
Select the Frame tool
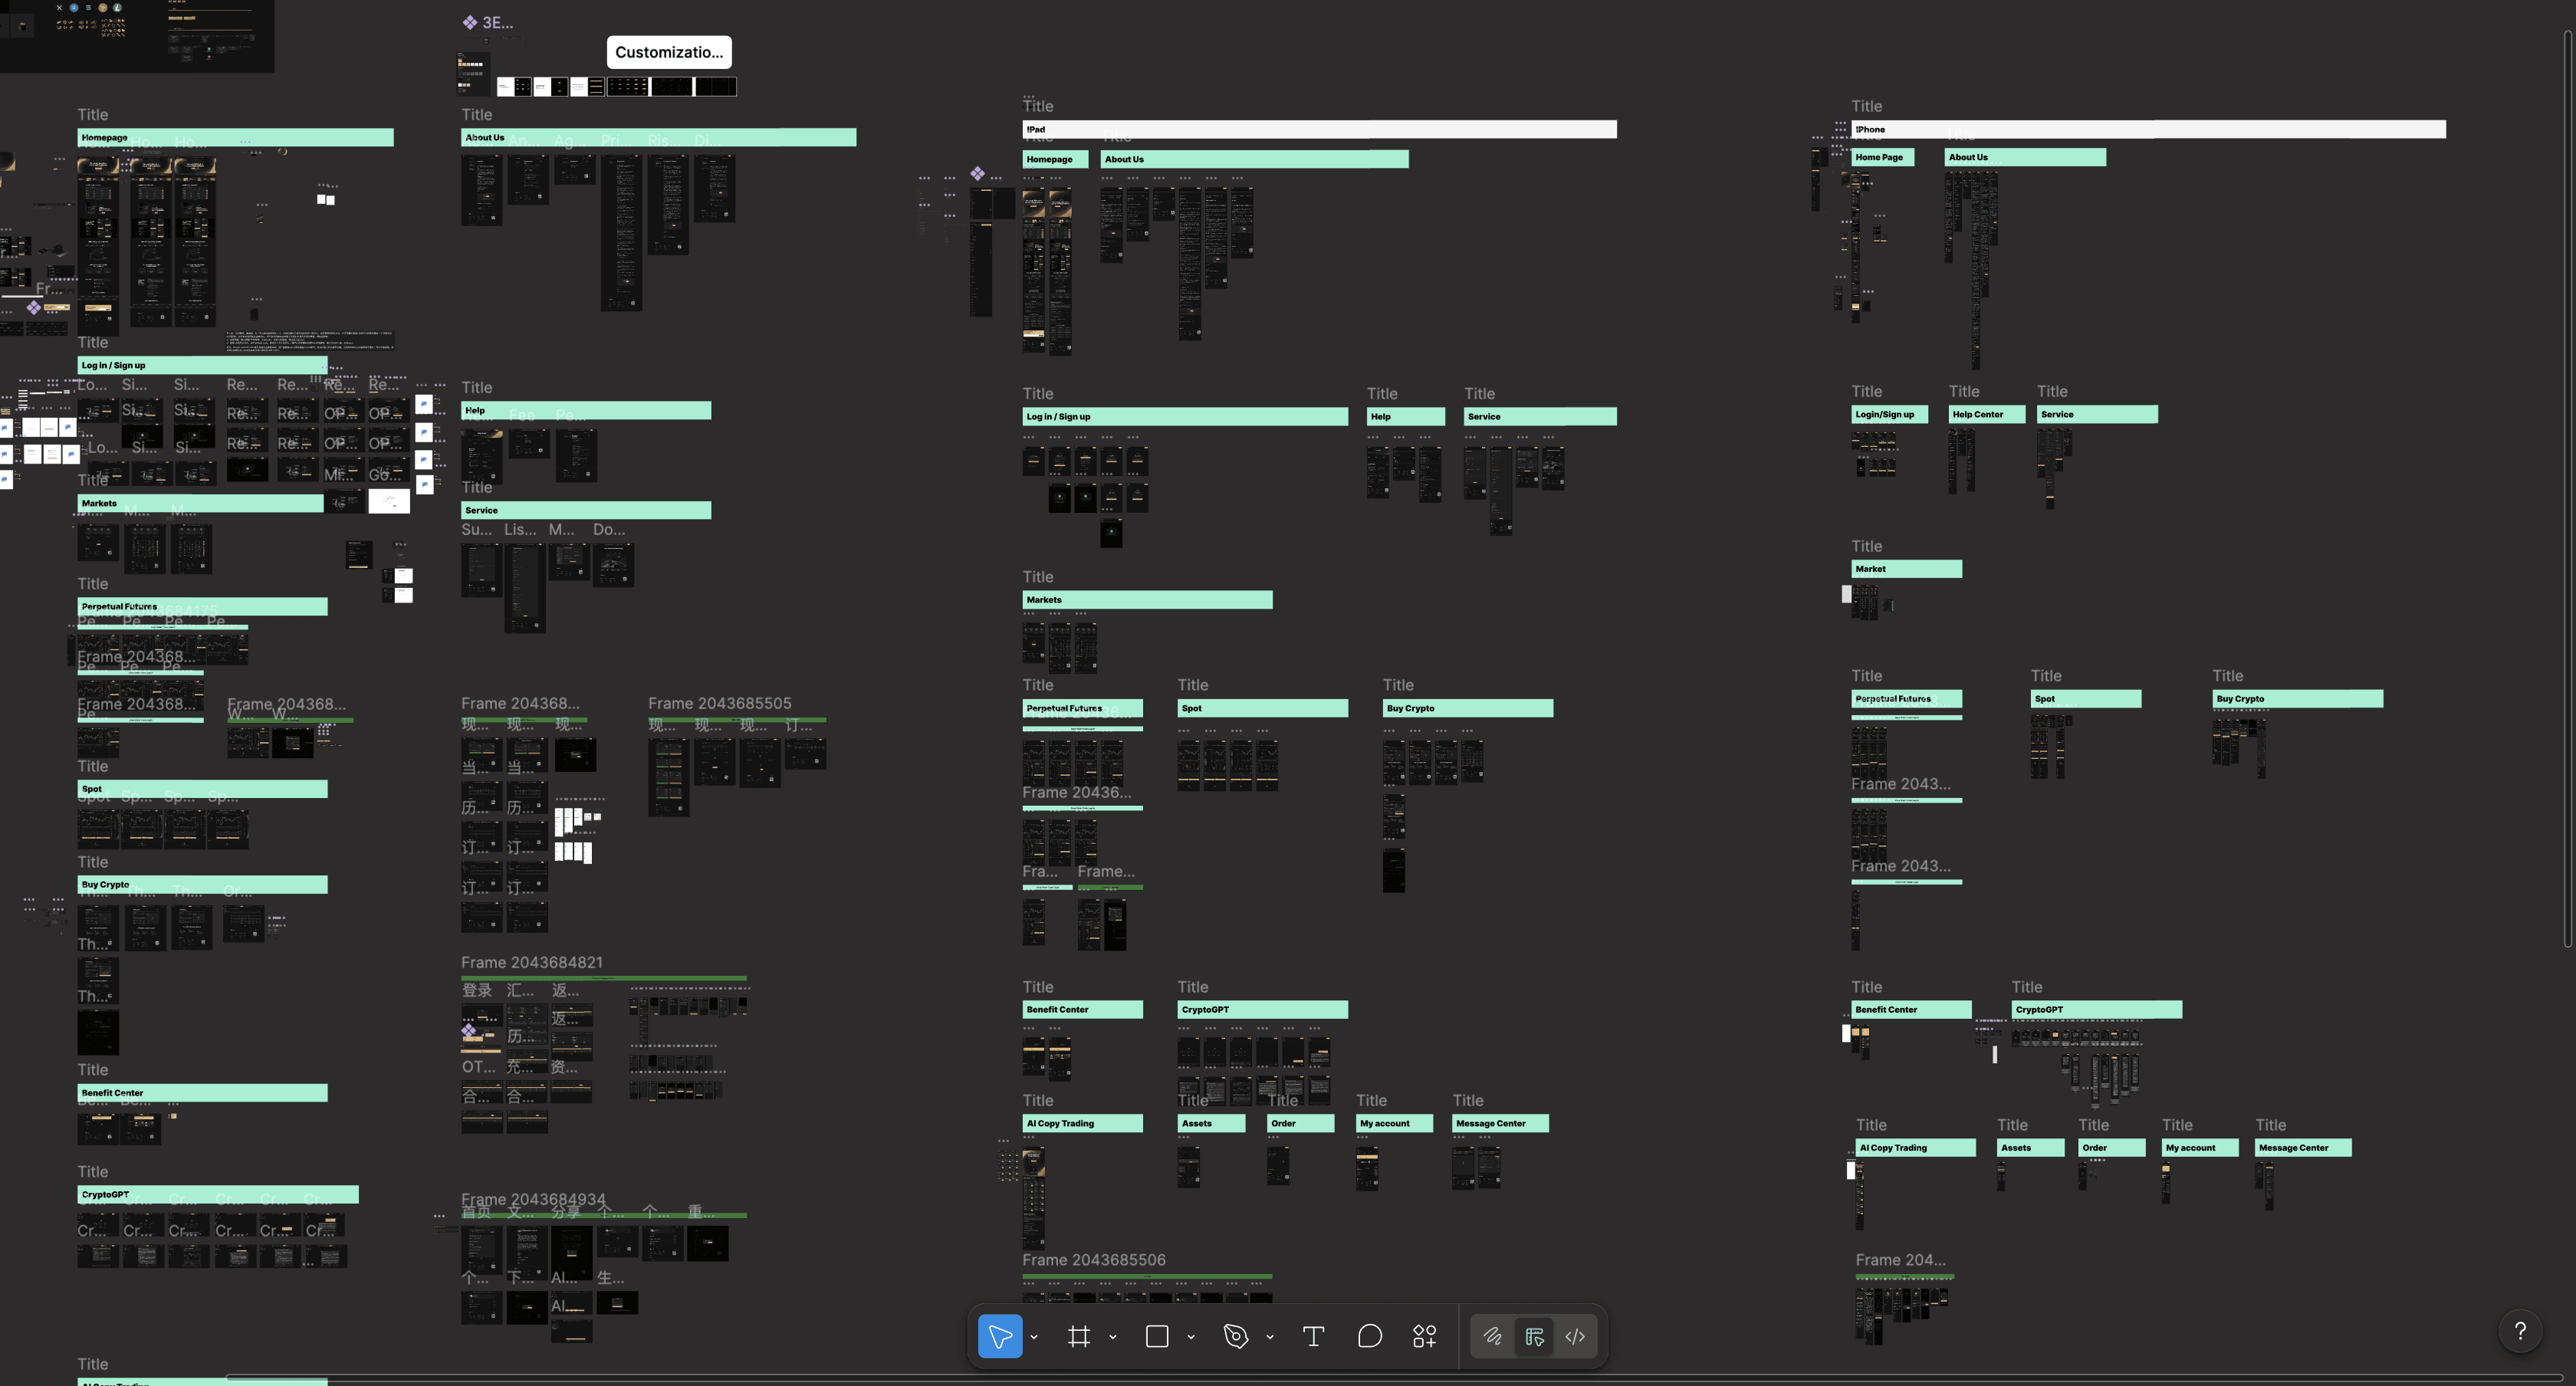point(1078,1336)
